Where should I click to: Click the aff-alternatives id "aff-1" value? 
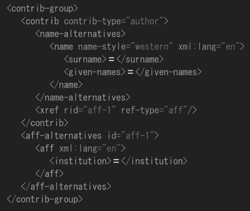click(x=137, y=136)
